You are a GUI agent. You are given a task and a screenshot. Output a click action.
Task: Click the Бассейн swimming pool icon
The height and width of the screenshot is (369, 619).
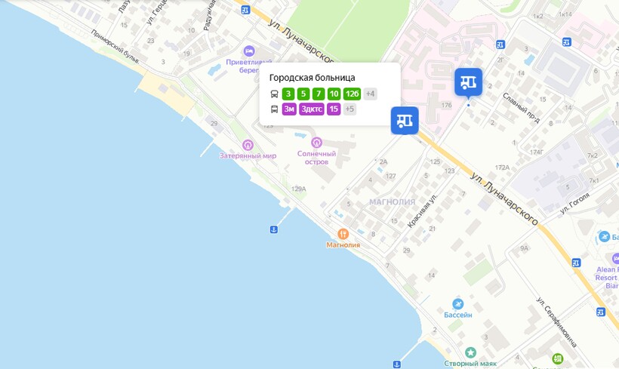click(458, 304)
